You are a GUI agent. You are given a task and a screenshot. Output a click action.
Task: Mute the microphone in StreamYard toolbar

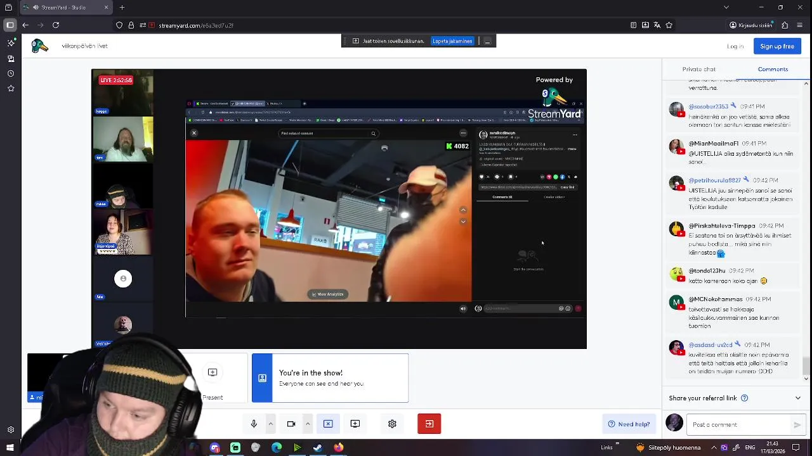click(254, 424)
